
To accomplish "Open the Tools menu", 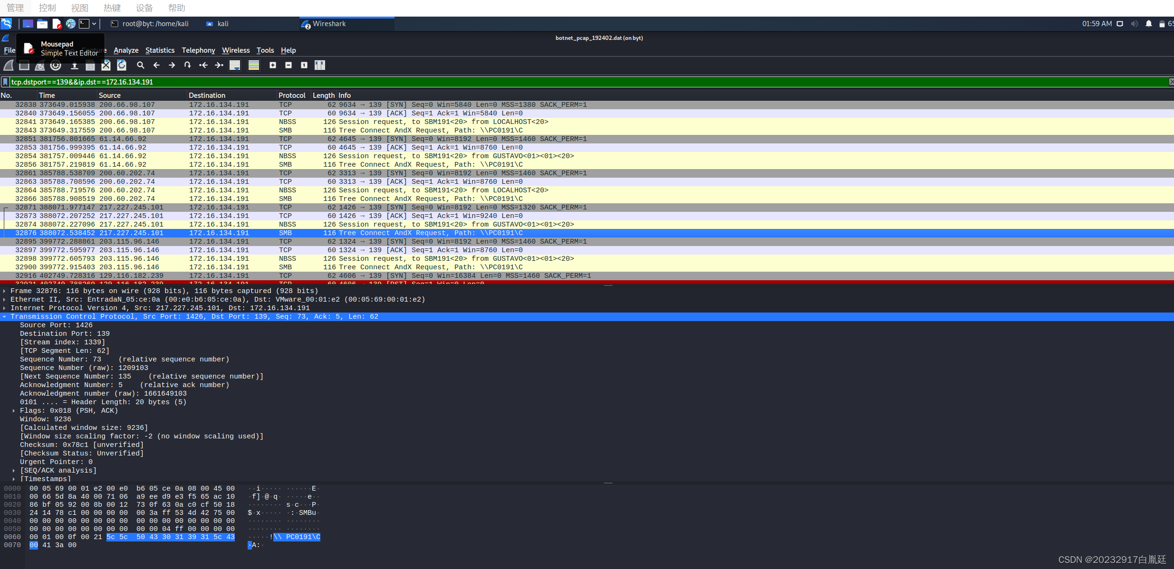I will pyautogui.click(x=265, y=50).
